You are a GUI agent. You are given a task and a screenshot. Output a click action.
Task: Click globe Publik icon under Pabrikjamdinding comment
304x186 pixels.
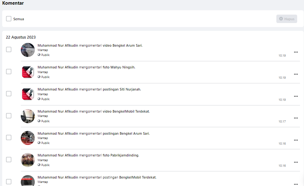tap(39, 165)
